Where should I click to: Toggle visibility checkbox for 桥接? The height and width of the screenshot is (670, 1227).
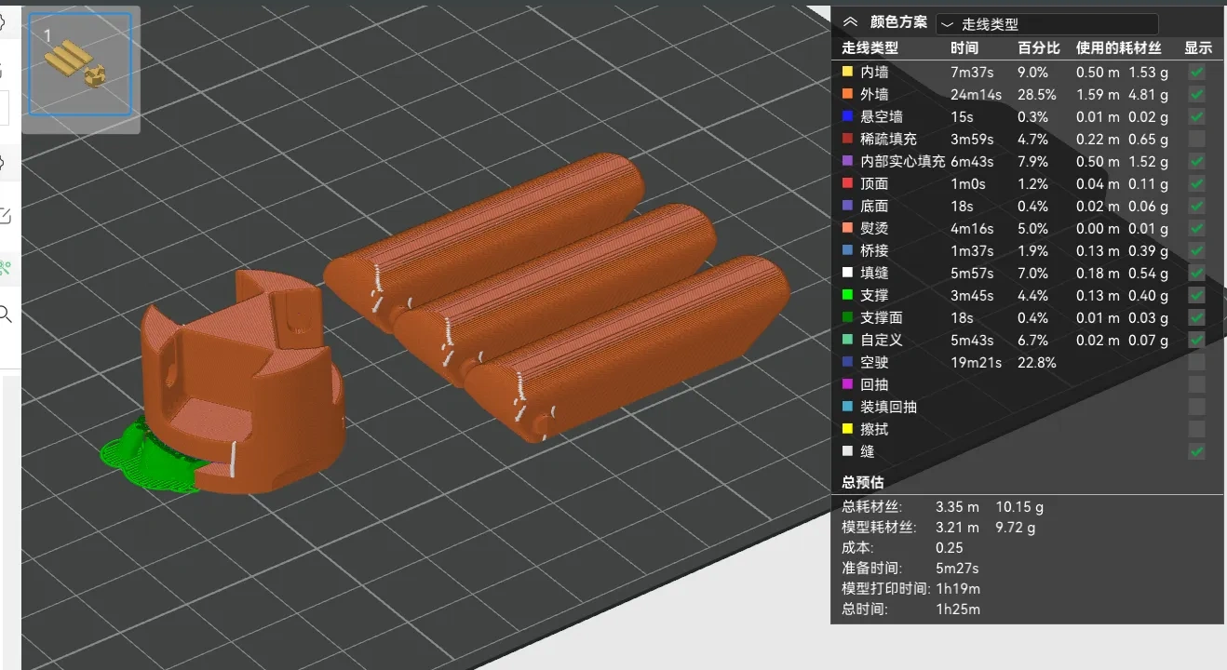pos(1197,250)
